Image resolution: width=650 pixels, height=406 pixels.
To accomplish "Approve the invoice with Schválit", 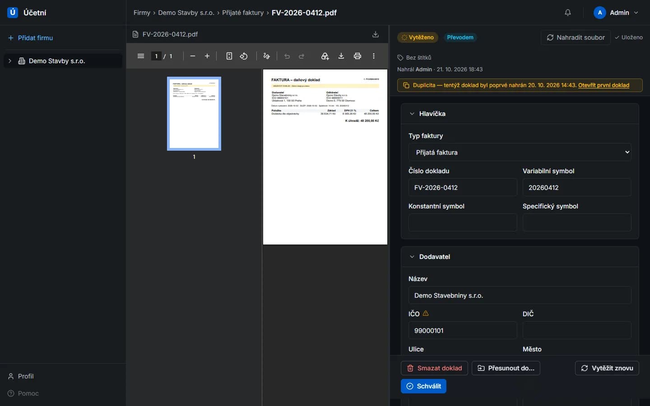I will pyautogui.click(x=423, y=386).
